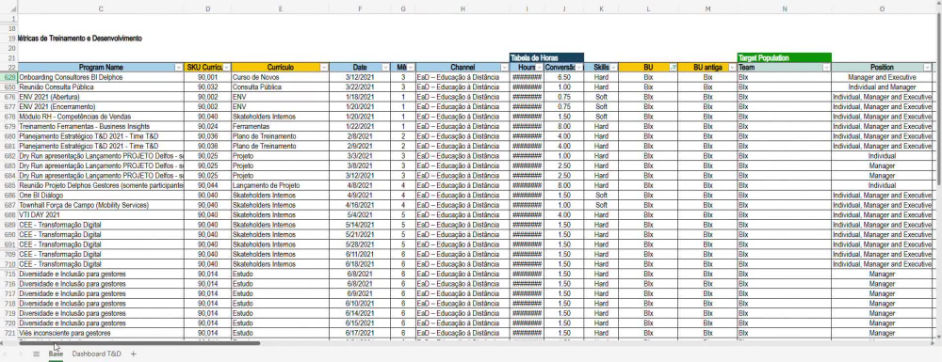Image resolution: width=942 pixels, height=362 pixels.
Task: Click cell ENV 2021 (Encerramento)
Action: 101,106
